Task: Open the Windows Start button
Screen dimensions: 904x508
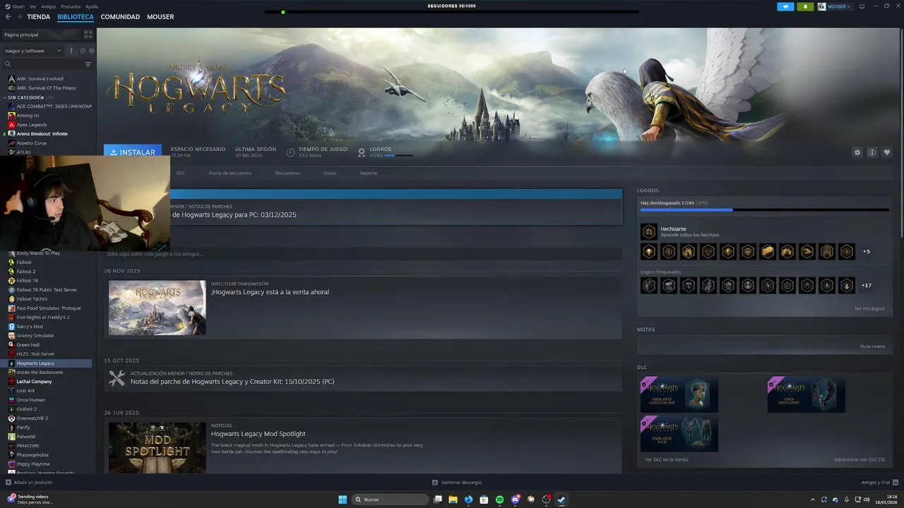Action: click(343, 500)
